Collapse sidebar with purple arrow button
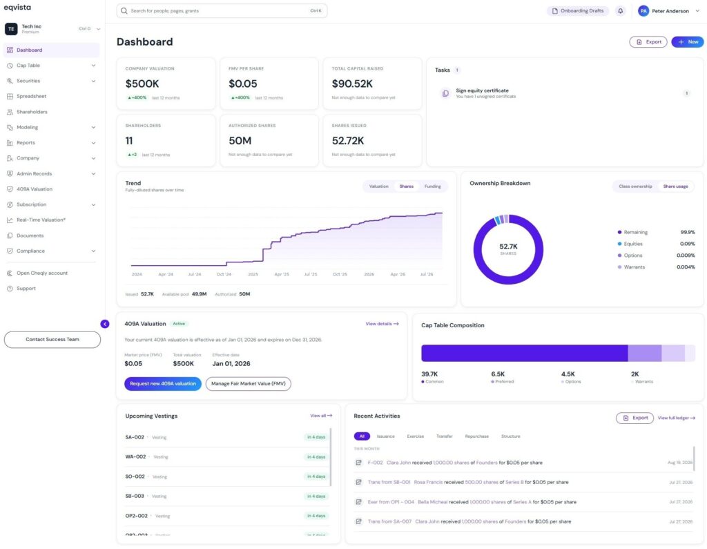The width and height of the screenshot is (707, 549). 105,324
